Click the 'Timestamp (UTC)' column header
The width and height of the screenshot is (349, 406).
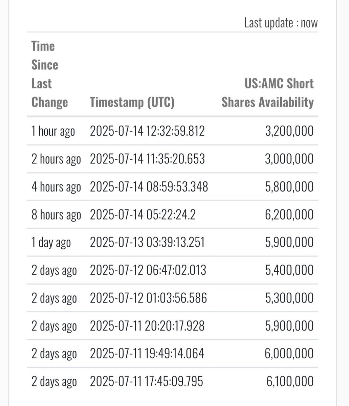tap(132, 102)
